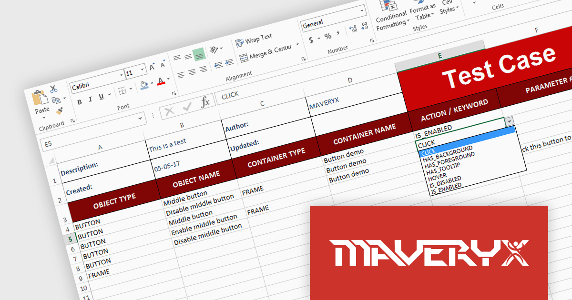This screenshot has height=300, width=572.
Task: Toggle the highlighted Bottom Align icon
Action: pyautogui.click(x=199, y=54)
